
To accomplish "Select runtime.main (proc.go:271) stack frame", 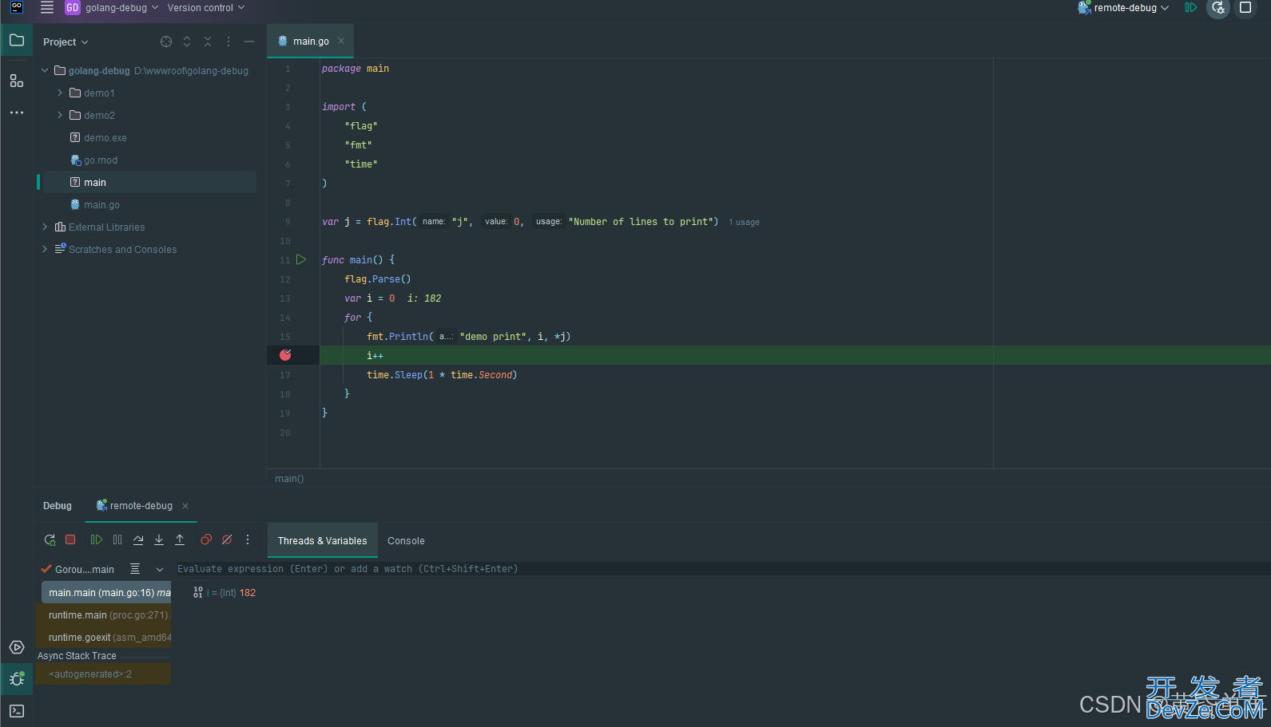I will pos(104,615).
